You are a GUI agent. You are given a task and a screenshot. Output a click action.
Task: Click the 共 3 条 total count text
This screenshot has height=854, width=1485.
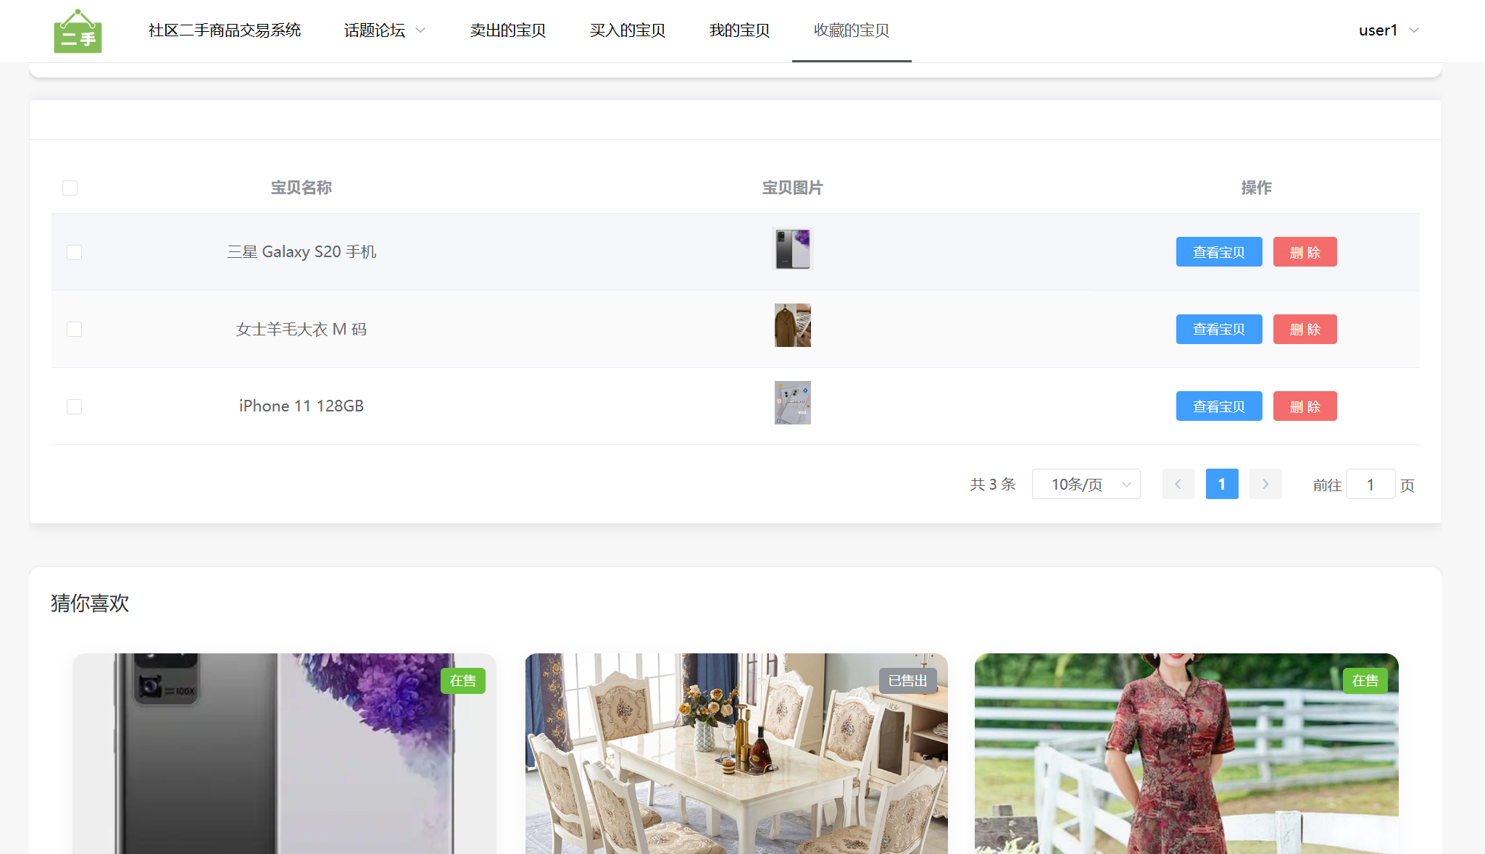tap(993, 485)
